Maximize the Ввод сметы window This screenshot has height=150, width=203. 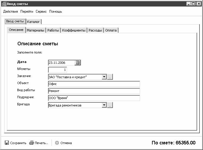(194, 4)
